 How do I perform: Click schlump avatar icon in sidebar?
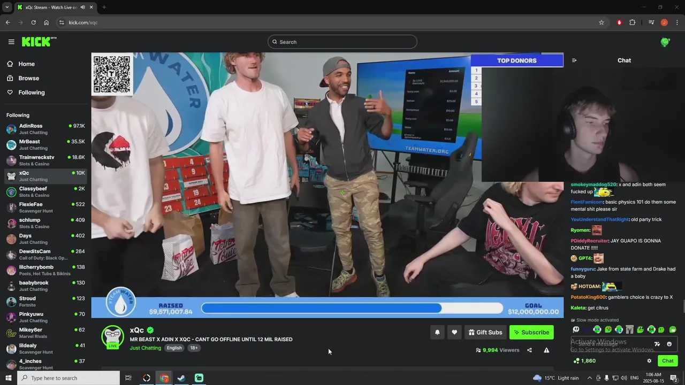click(11, 224)
